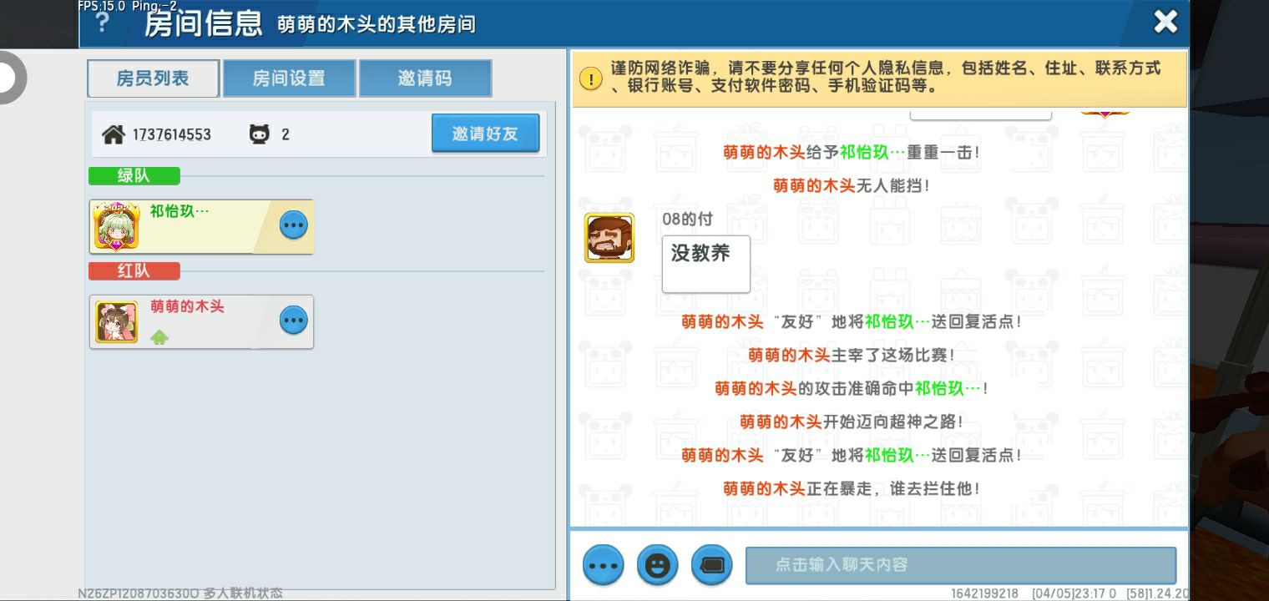Click the house room ID icon
This screenshot has width=1269, height=601.
[x=113, y=134]
